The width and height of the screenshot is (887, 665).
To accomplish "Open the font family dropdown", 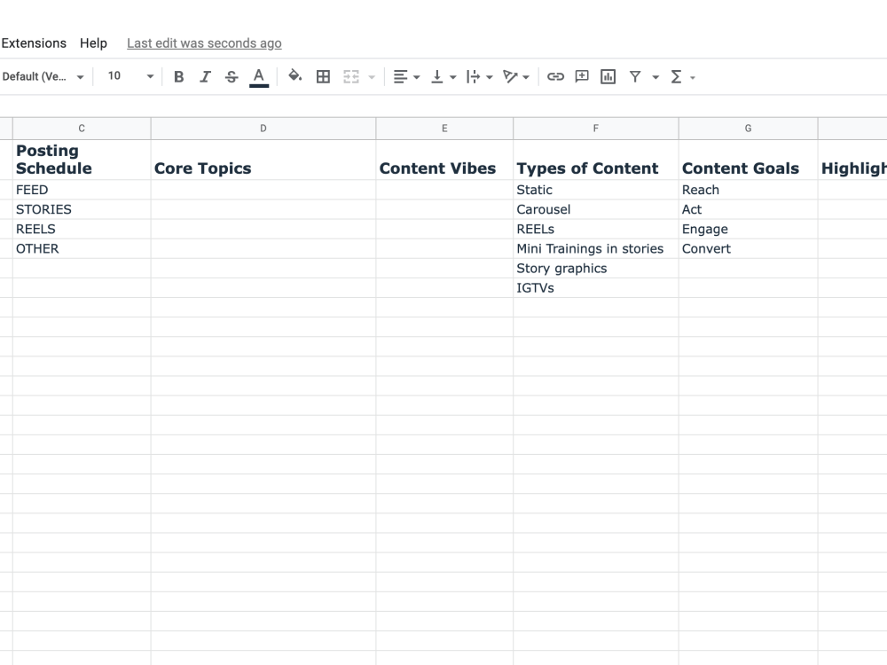I will [x=43, y=76].
